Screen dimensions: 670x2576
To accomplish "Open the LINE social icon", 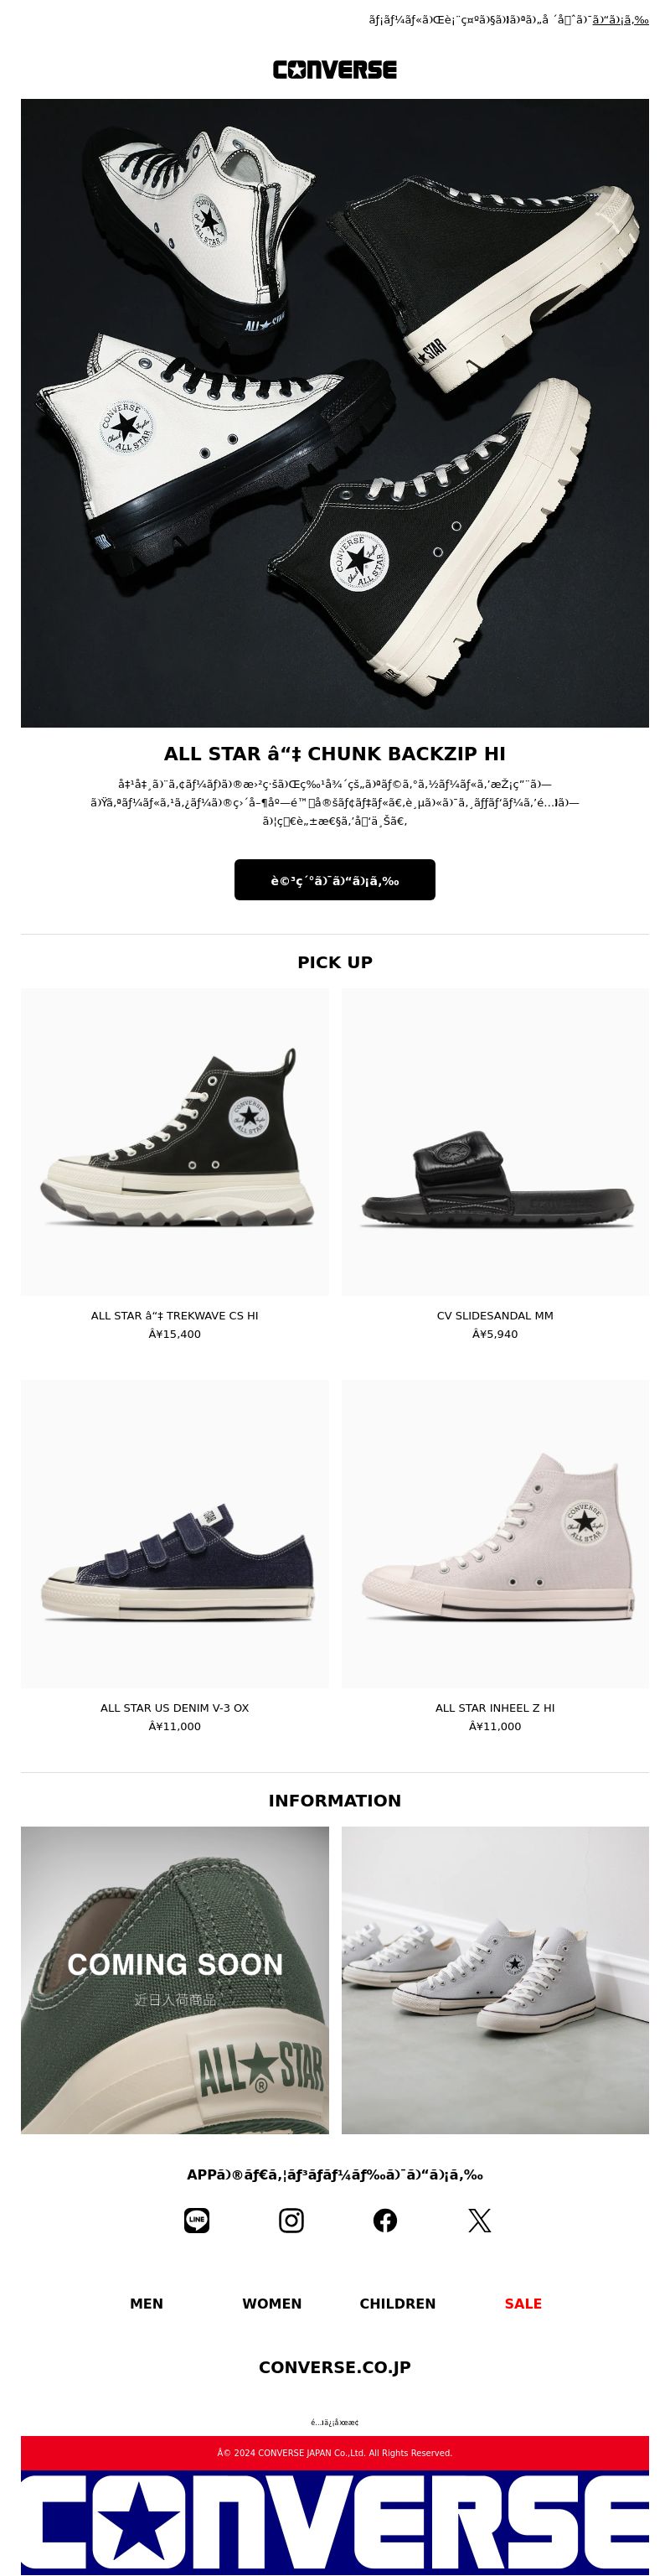I will pos(197,2220).
